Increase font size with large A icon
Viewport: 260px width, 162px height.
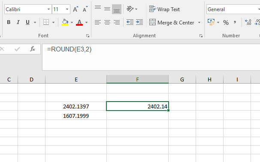point(76,9)
